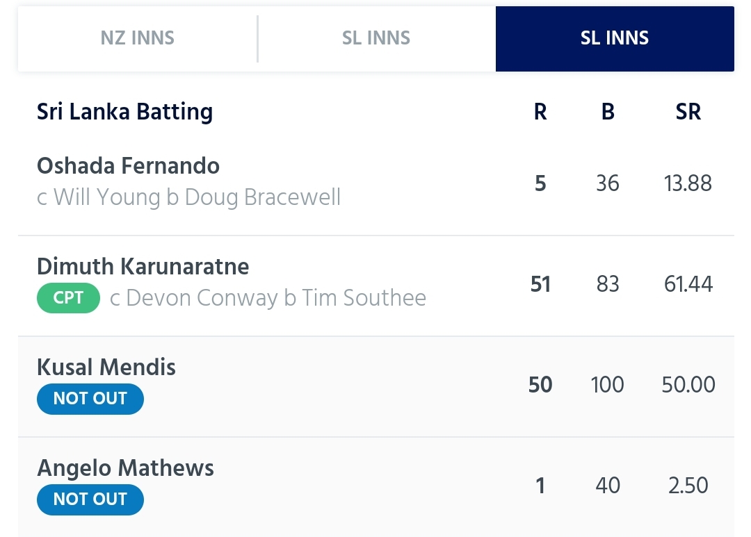Click the SR strike rate header
751x537 pixels.
(x=688, y=112)
